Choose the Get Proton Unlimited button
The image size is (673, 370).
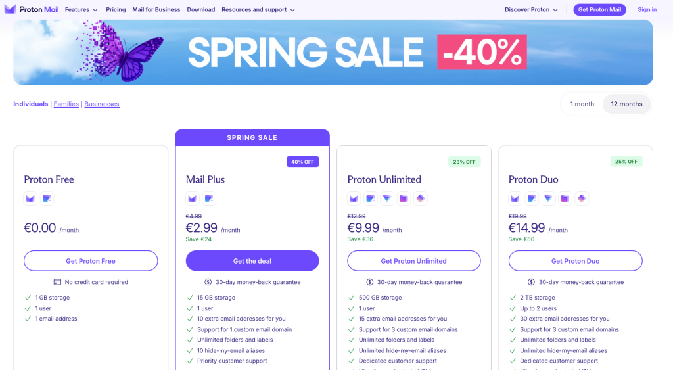click(x=413, y=261)
